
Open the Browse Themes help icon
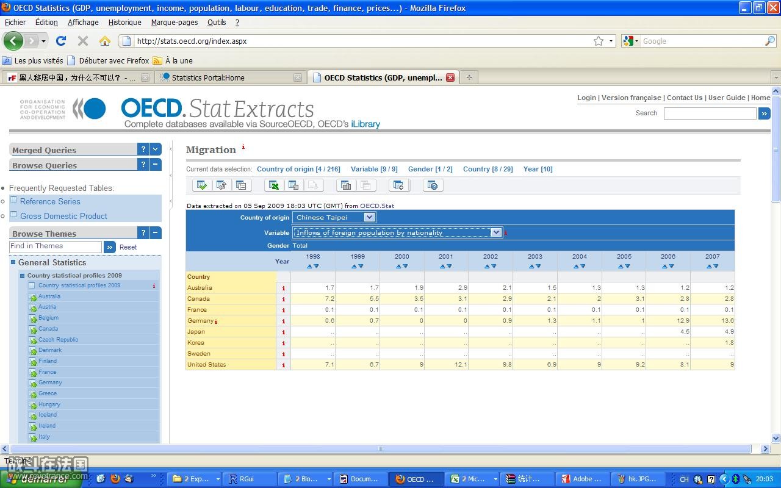tap(143, 232)
